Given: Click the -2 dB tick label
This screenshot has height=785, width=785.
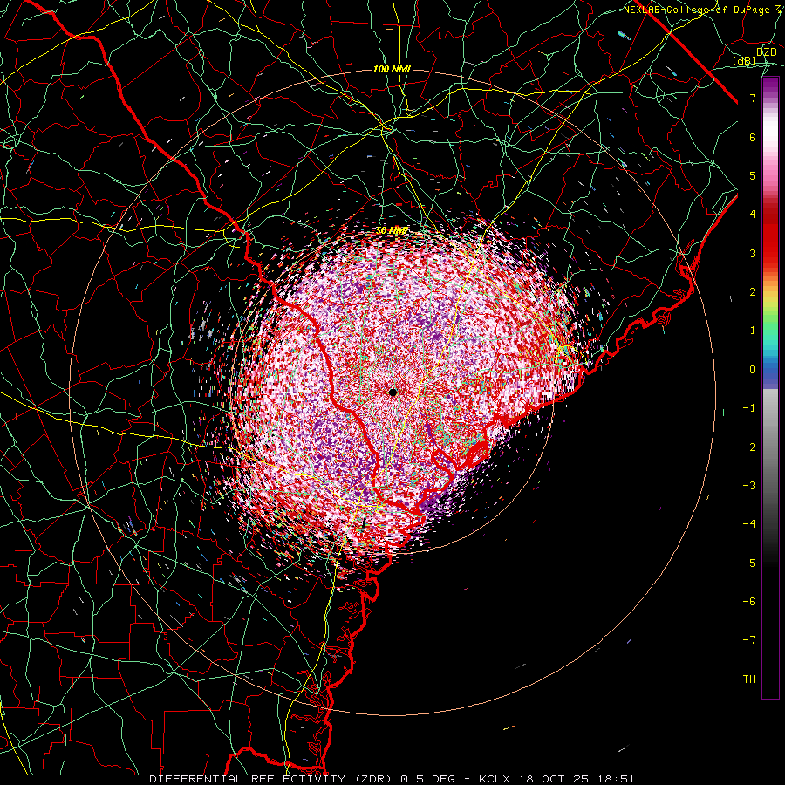Looking at the screenshot, I should [x=749, y=447].
